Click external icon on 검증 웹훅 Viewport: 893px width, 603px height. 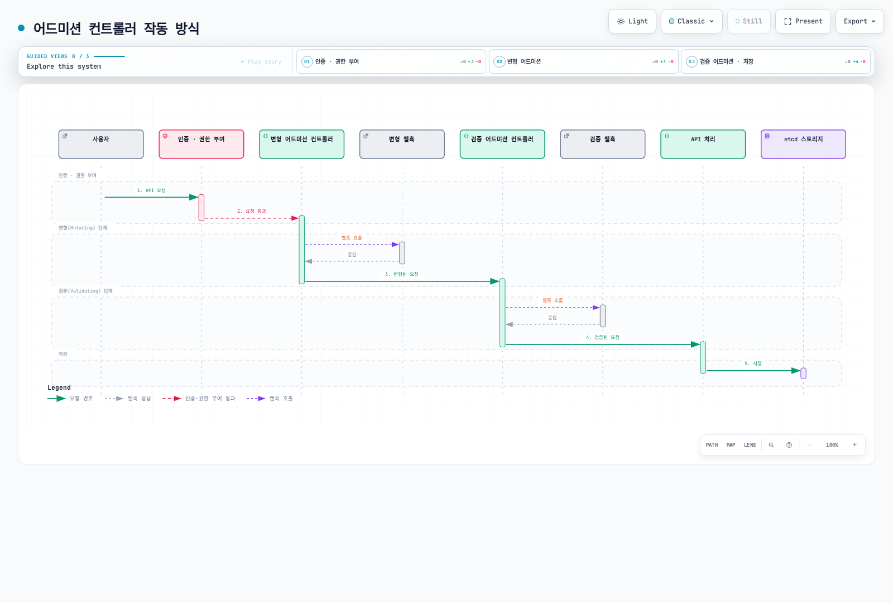coord(566,136)
